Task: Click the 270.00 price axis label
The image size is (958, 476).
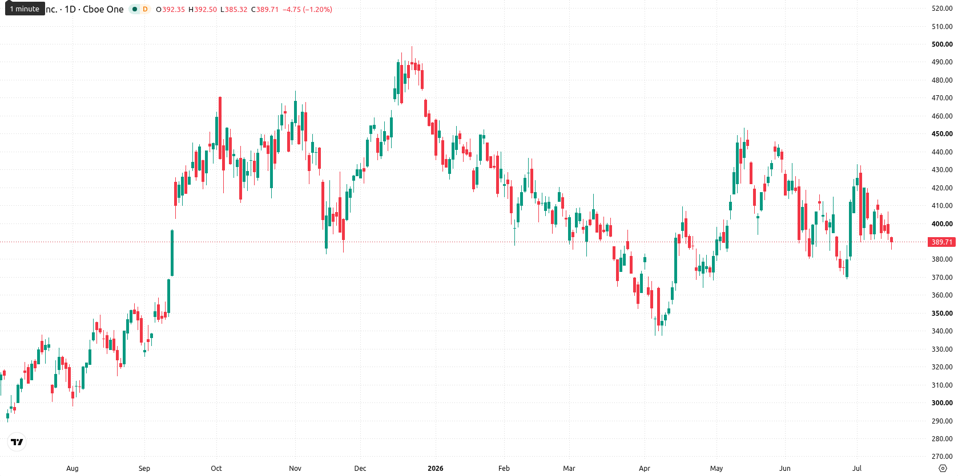Action: pos(942,457)
